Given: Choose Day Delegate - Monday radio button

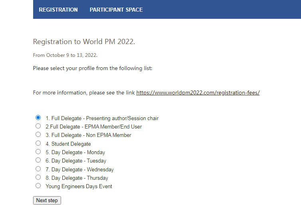Looking at the screenshot, I should [x=38, y=152].
